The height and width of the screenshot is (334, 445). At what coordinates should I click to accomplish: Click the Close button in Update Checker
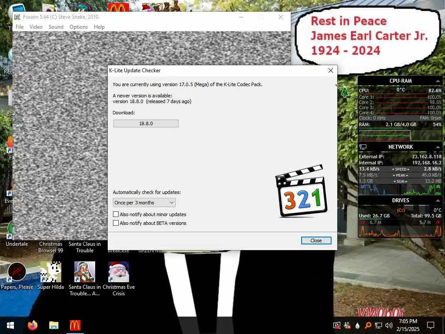(316, 240)
